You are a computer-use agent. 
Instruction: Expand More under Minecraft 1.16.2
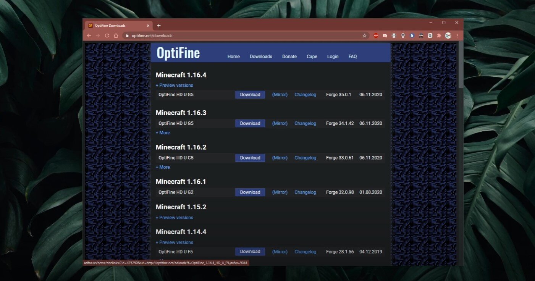click(163, 167)
